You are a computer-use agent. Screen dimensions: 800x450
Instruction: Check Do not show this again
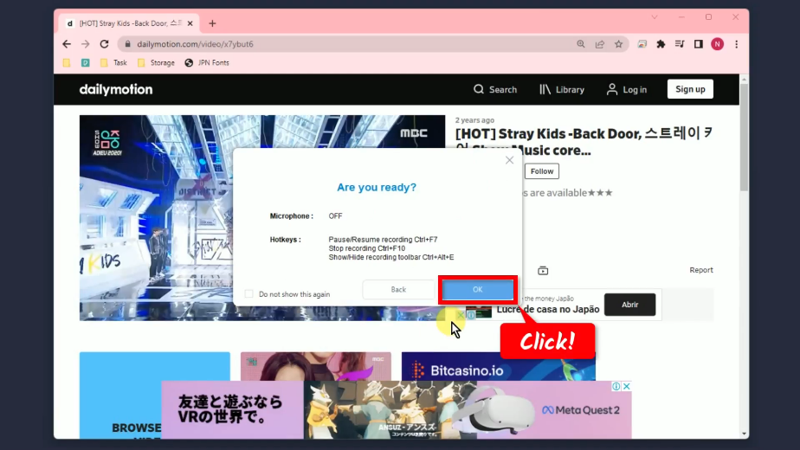(x=249, y=294)
